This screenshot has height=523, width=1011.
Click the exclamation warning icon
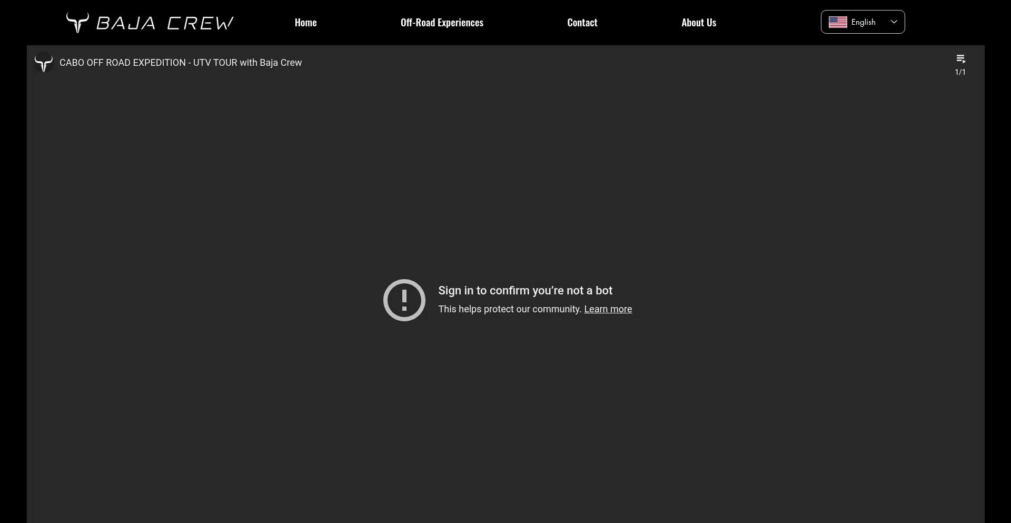point(404,300)
